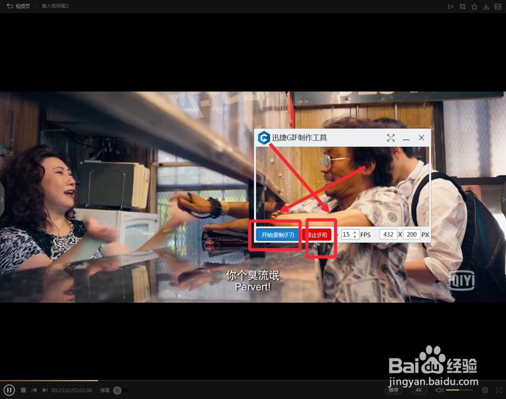506x399 pixels.
Task: Enter fullscreen mode in the player
Action: tap(499, 390)
